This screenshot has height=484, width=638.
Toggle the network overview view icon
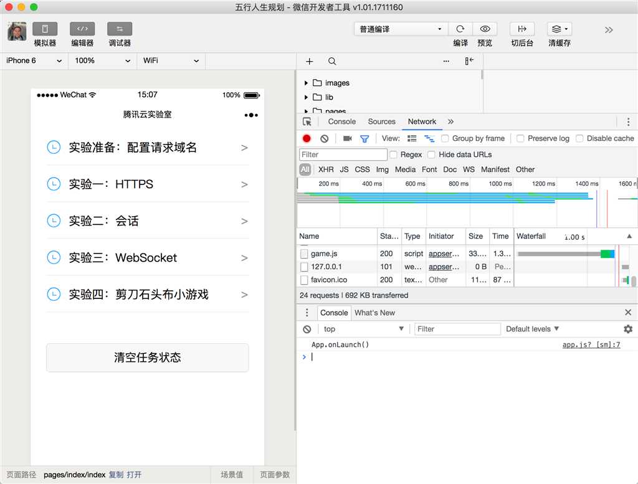click(x=429, y=139)
